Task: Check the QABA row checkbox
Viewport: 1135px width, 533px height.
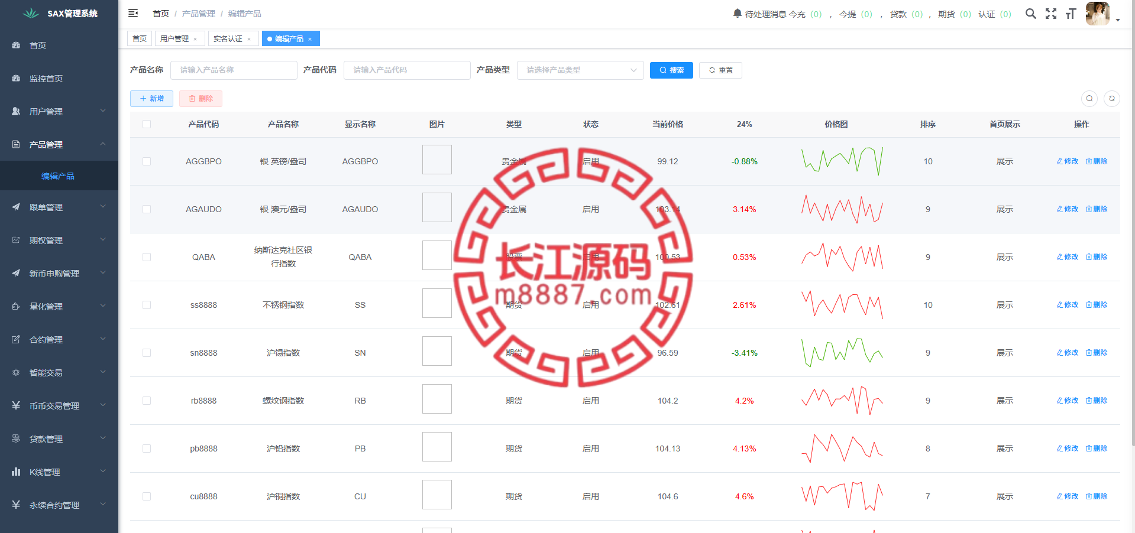Action: [147, 257]
